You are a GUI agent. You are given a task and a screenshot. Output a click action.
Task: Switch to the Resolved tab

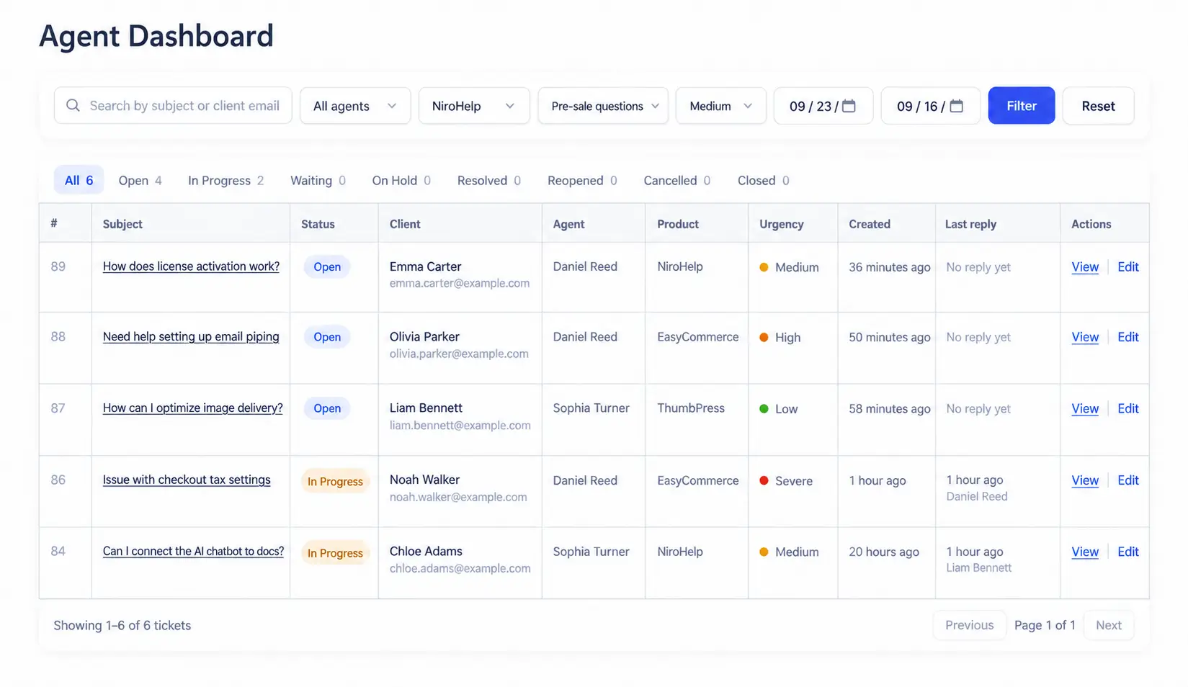488,181
